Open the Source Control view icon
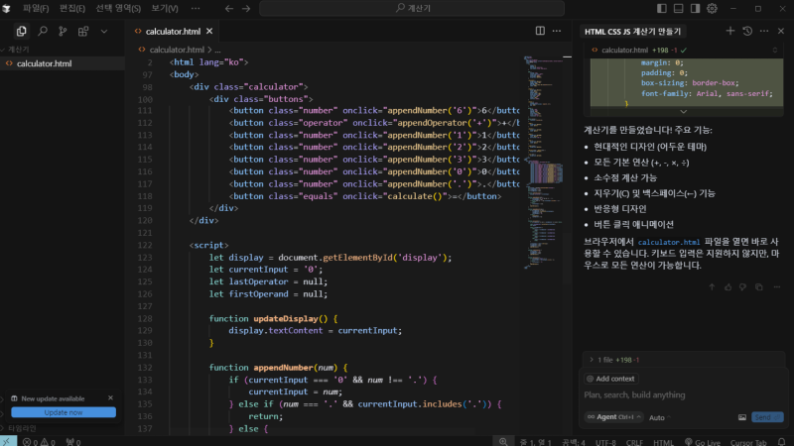This screenshot has height=446, width=794. 63,32
